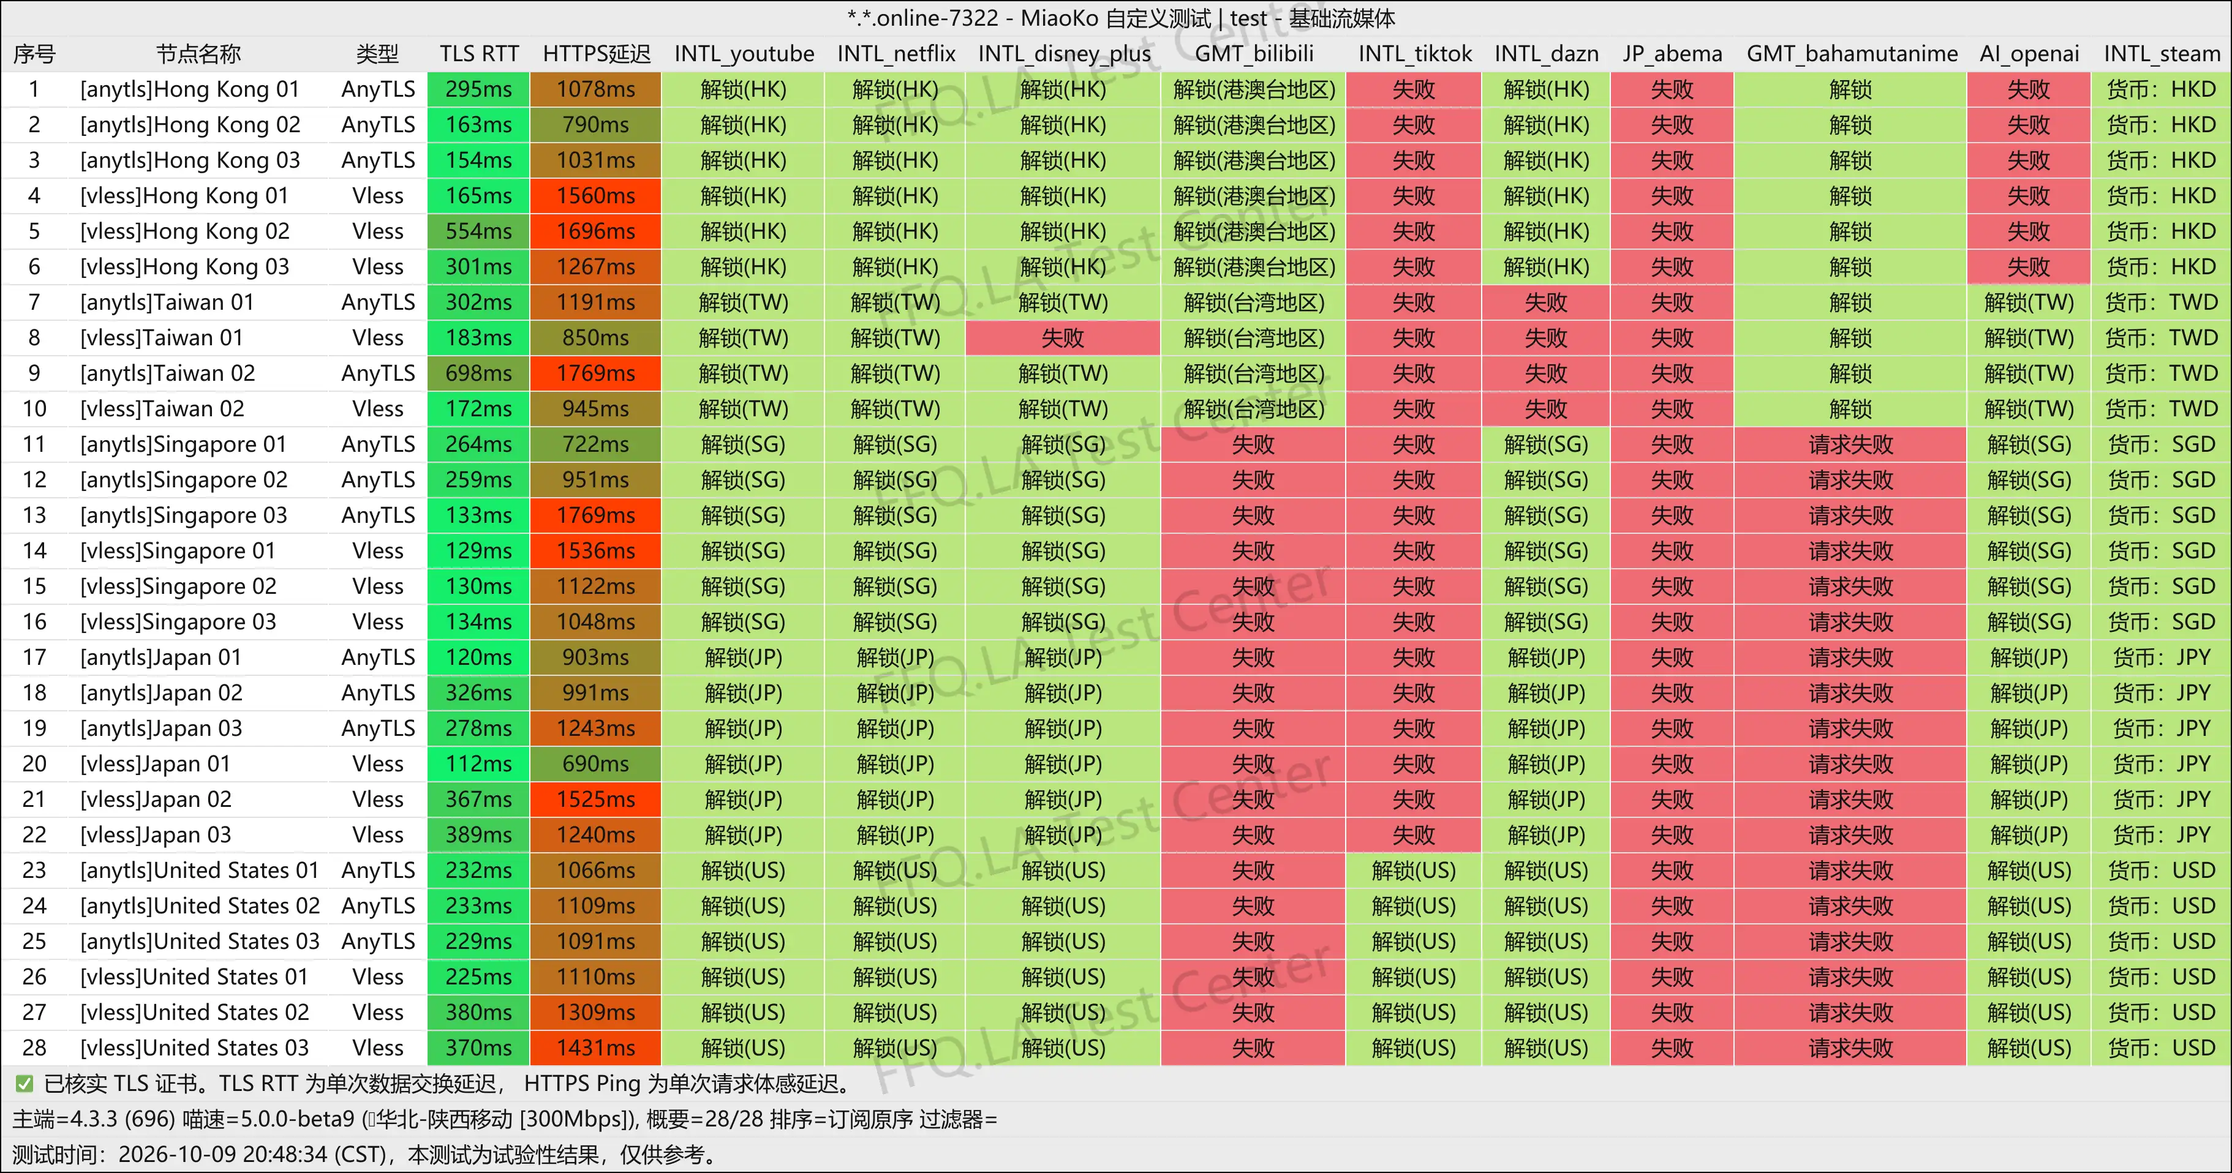Click the TLS RTT column header
This screenshot has width=2232, height=1173.
(478, 54)
